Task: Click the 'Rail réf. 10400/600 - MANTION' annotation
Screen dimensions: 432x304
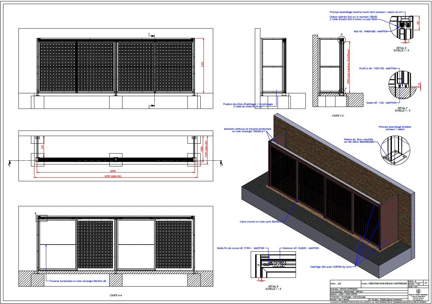Action: click(371, 31)
